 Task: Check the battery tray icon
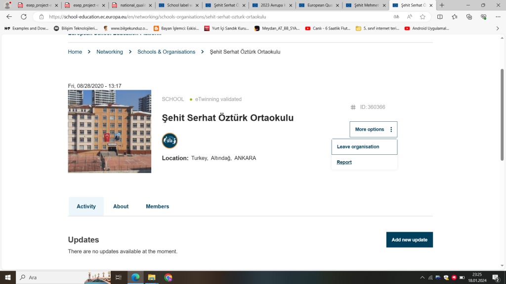pyautogui.click(x=462, y=277)
